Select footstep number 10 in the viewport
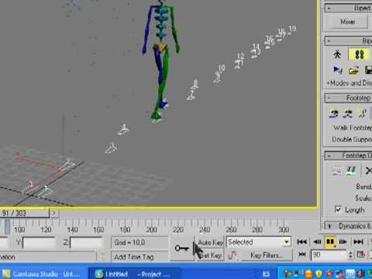 [222, 68]
